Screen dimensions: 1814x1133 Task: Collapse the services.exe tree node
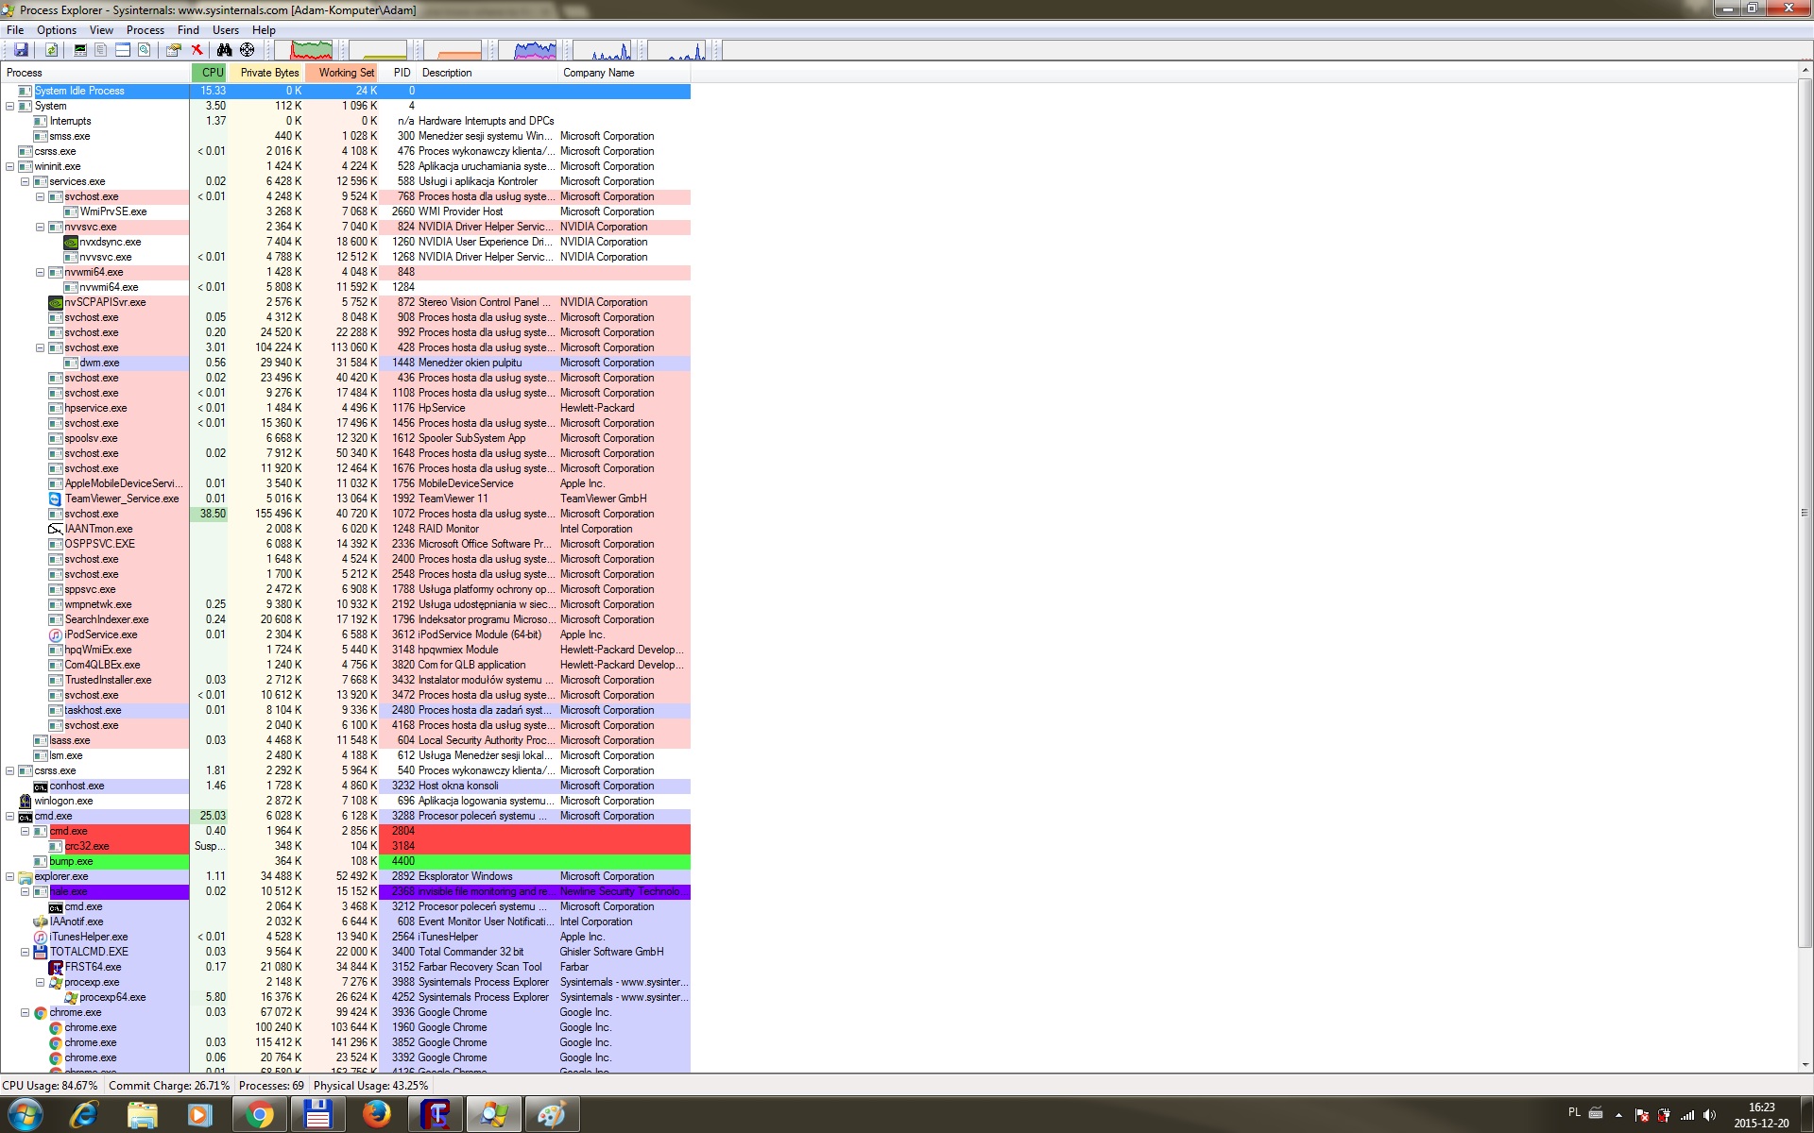26,181
